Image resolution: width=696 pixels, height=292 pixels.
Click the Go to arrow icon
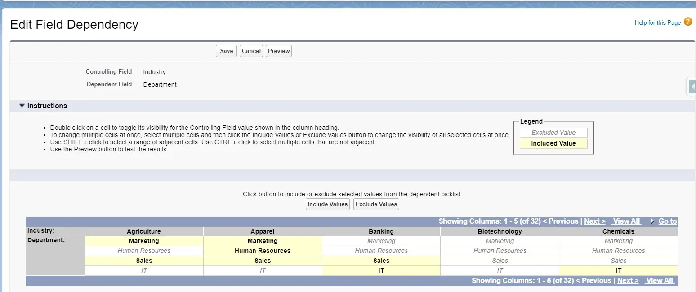coord(652,221)
